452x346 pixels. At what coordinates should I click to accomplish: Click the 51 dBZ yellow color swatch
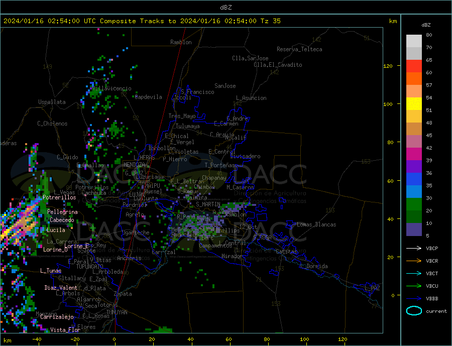click(414, 104)
